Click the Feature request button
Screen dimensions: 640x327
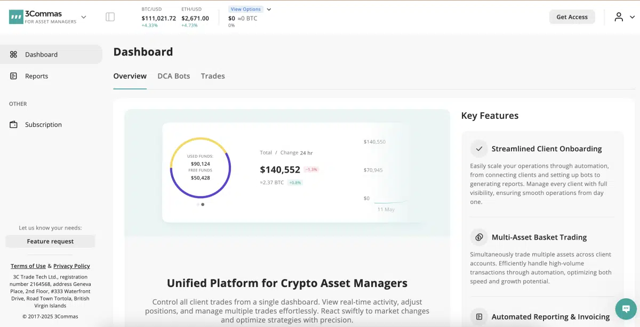pos(50,241)
